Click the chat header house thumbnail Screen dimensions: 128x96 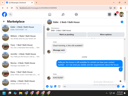pyautogui.click(x=49, y=22)
